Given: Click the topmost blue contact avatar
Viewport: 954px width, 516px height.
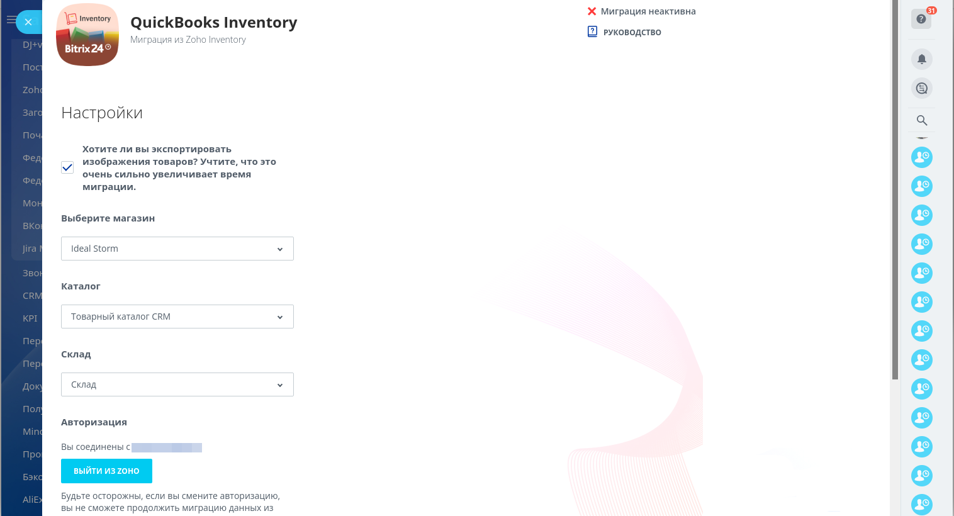Looking at the screenshot, I should pyautogui.click(x=921, y=157).
